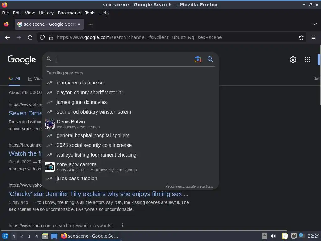Image resolution: width=321 pixels, height=241 pixels.
Task: Open Google settings gear
Action: pos(293,60)
